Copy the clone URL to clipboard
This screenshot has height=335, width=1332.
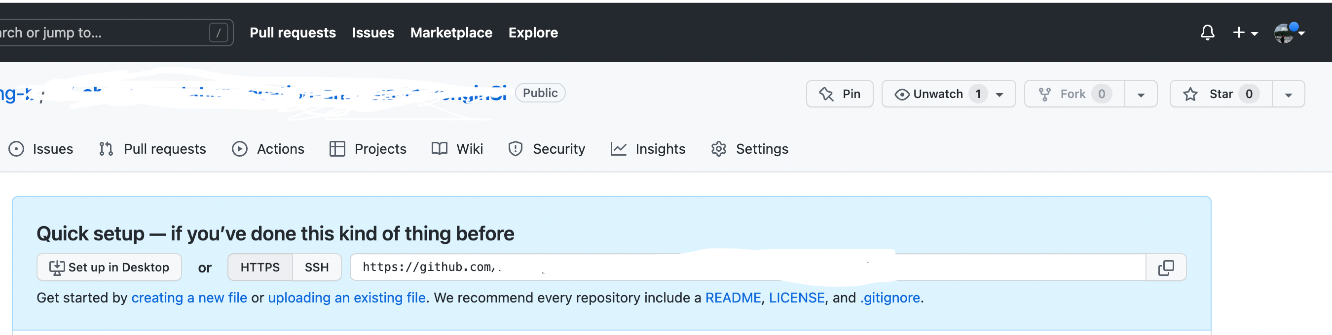1166,267
